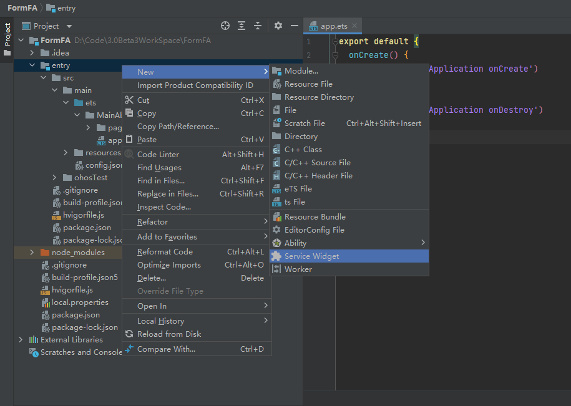The height and width of the screenshot is (406, 571).
Task: Toggle code fold marker beside onCreate()
Action: click(335, 56)
